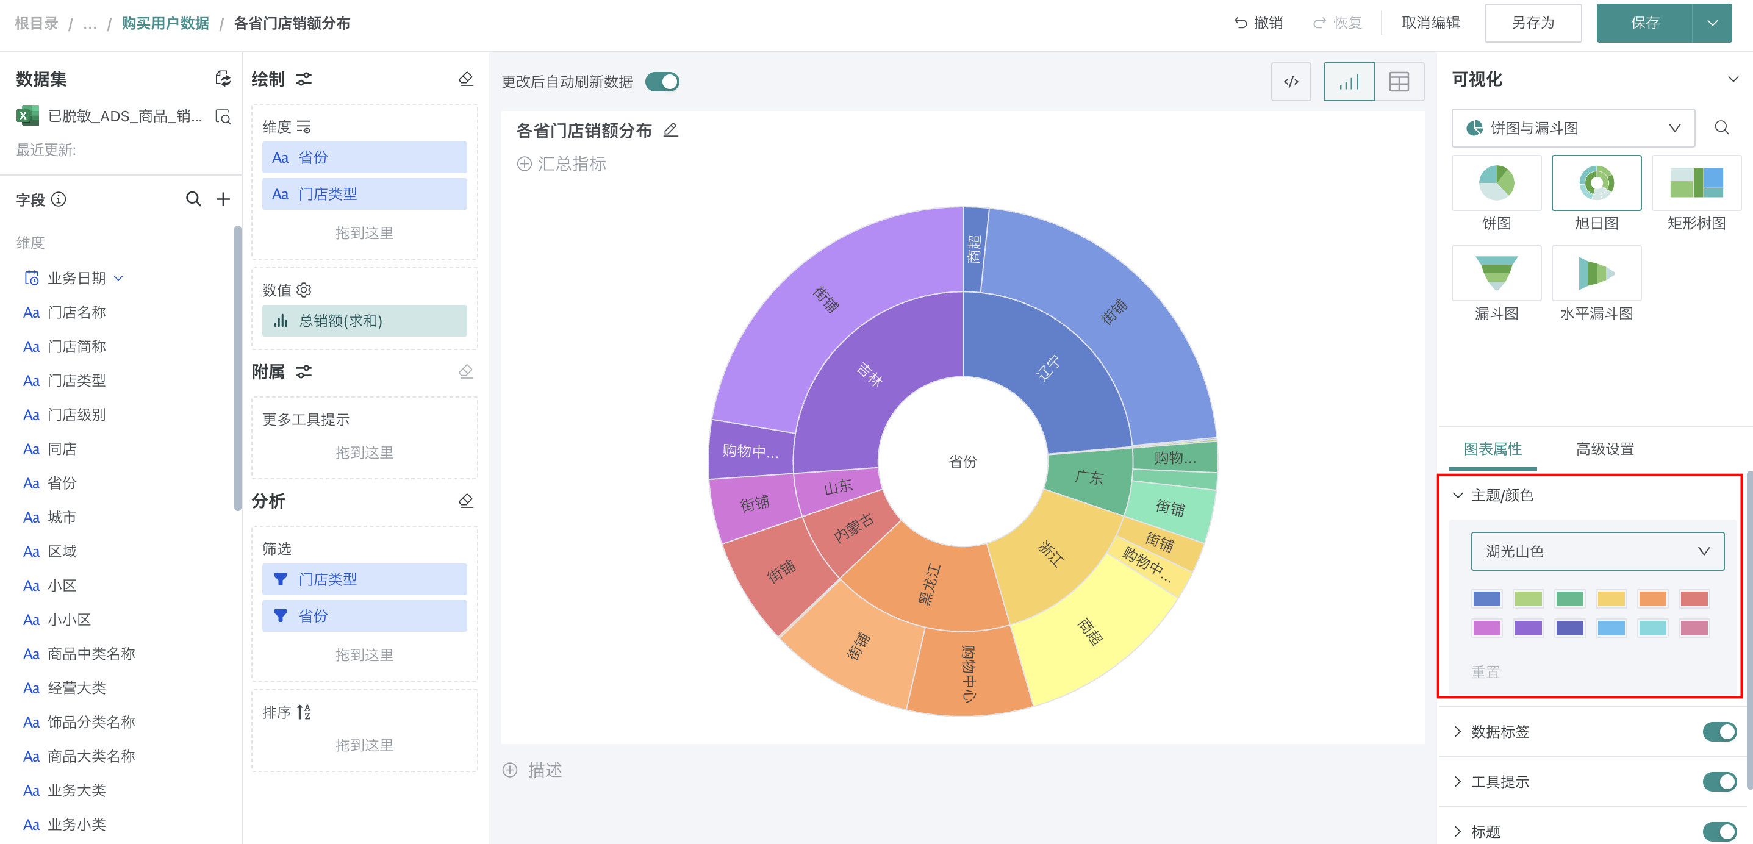Click the dataset refresh icon
This screenshot has width=1753, height=844.
click(223, 78)
